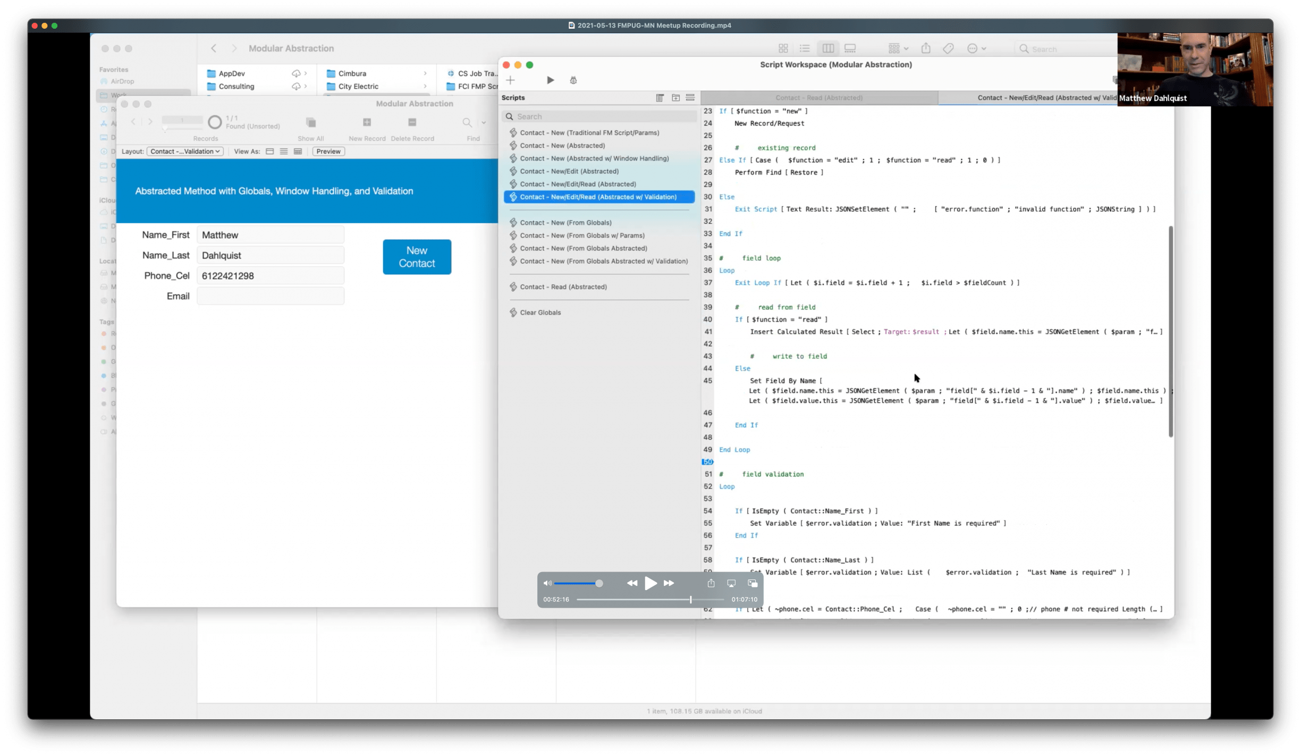Select script Contact - New (Abstracted)
The width and height of the screenshot is (1301, 756).
coord(562,146)
